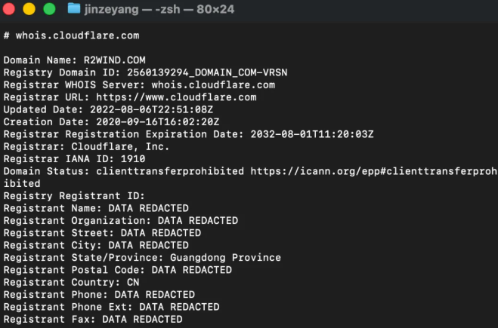Close the Terminal window with red button
This screenshot has width=498, height=328.
(x=11, y=9)
